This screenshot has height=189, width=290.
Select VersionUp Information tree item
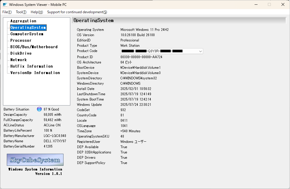(x=35, y=73)
